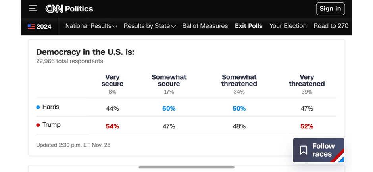373x172 pixels.
Task: Click the Very threatened column header
Action: [x=307, y=80]
